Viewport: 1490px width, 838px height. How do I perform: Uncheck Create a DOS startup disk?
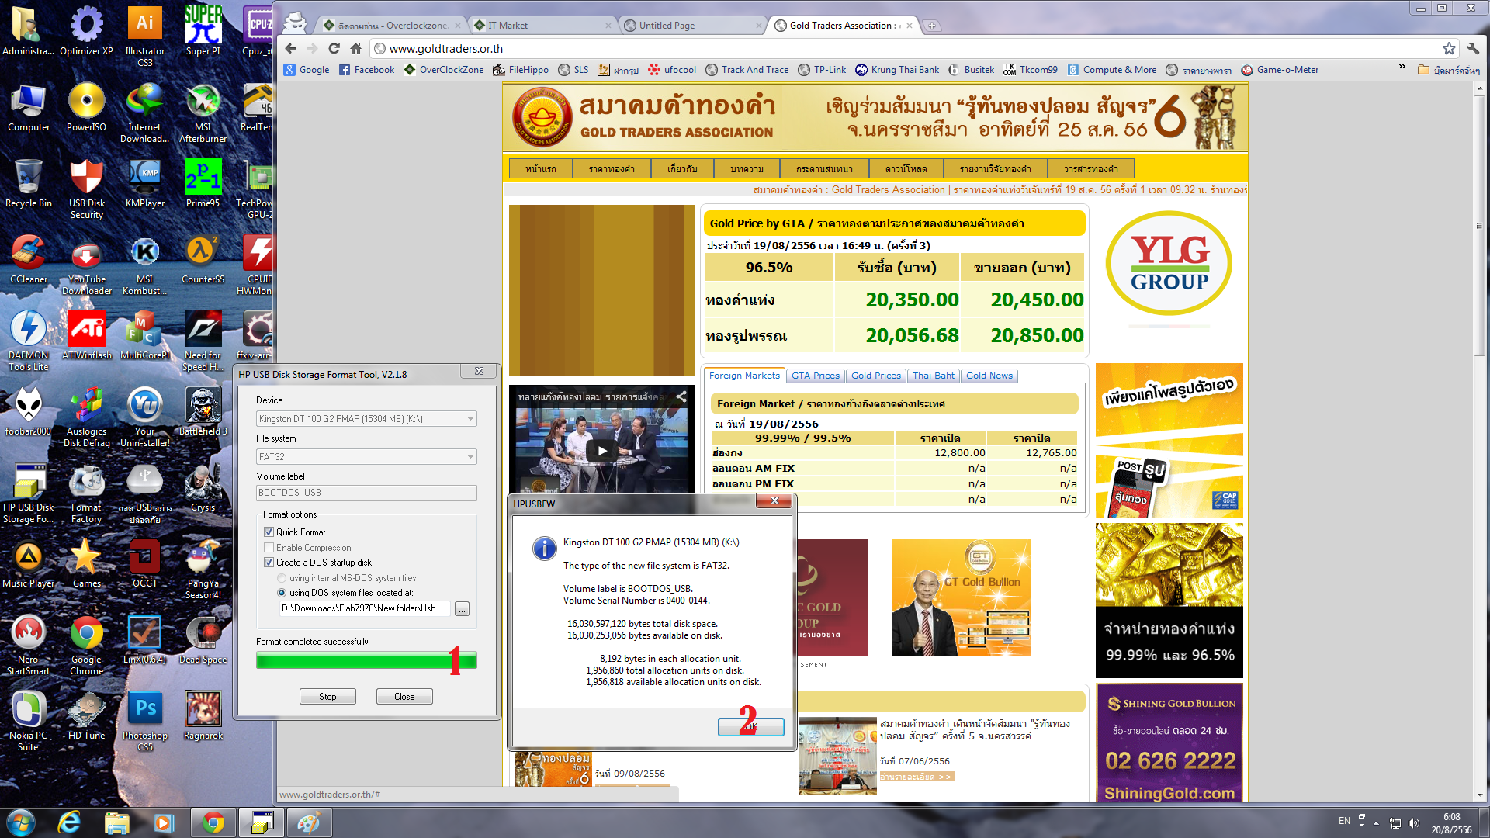[269, 563]
